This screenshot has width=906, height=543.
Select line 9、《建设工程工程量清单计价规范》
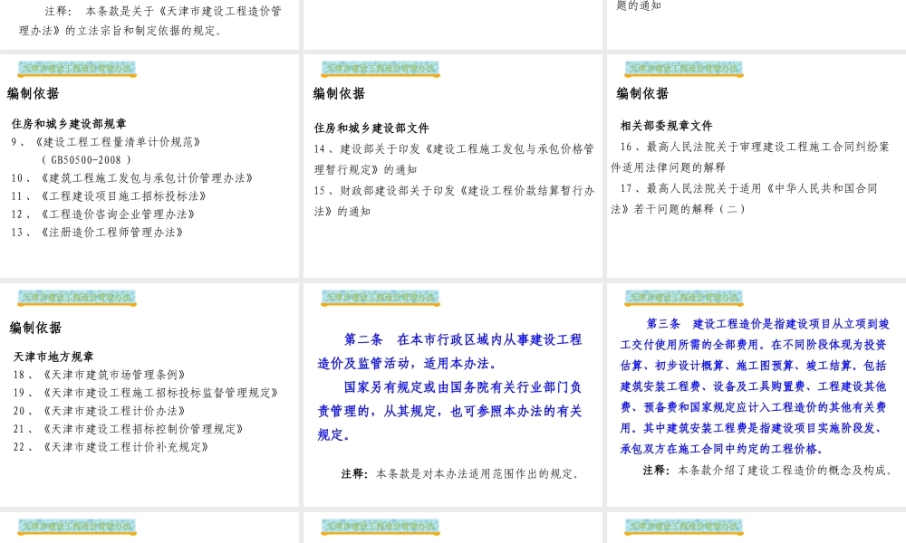click(x=106, y=142)
